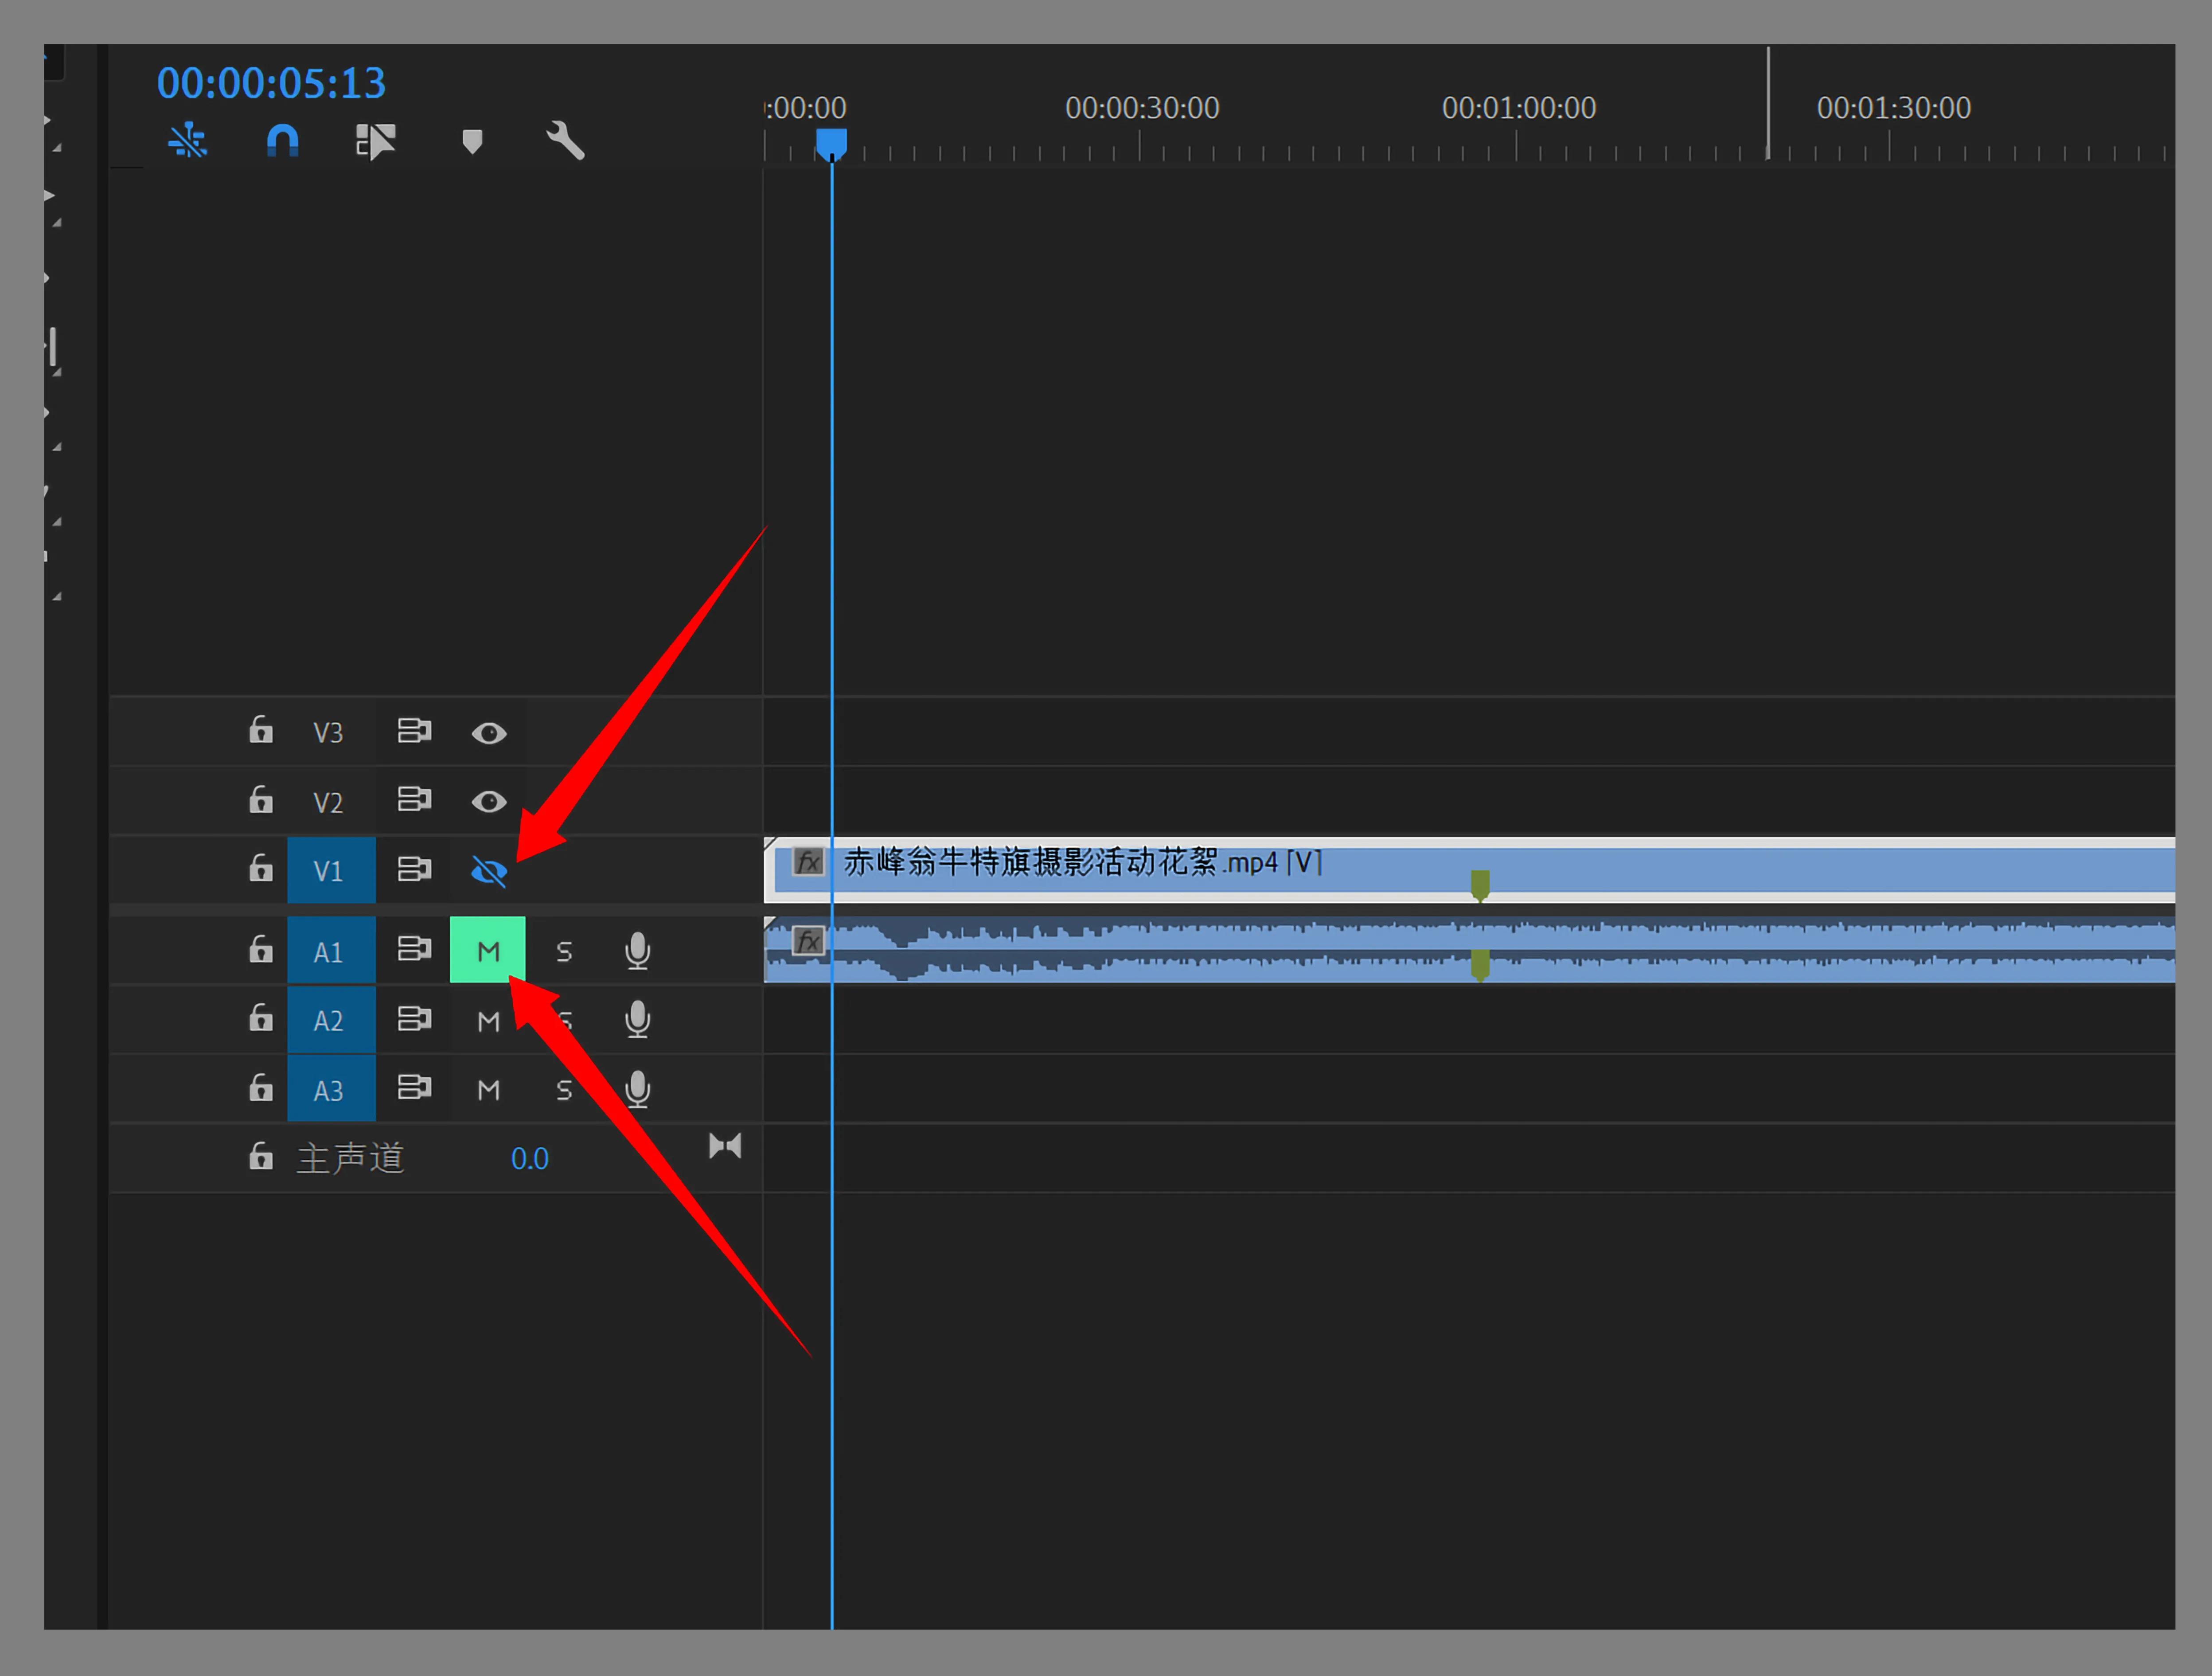Screen dimensions: 2212x1676
Task: Click the blue 00:00:05:13 timecode field
Action: click(x=271, y=83)
